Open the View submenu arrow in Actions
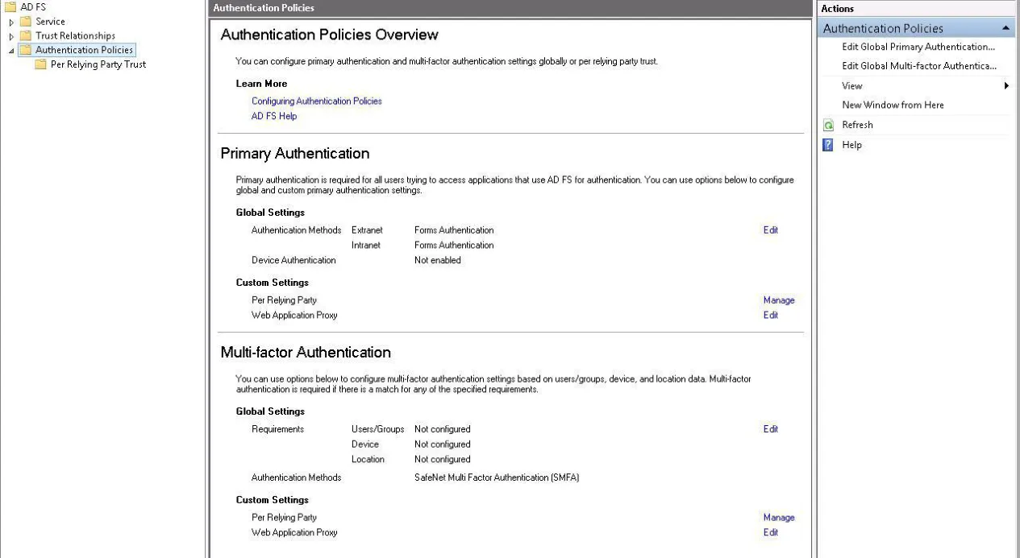 pyautogui.click(x=1006, y=86)
